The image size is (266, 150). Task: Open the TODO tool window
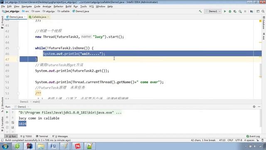pyautogui.click(x=26, y=136)
